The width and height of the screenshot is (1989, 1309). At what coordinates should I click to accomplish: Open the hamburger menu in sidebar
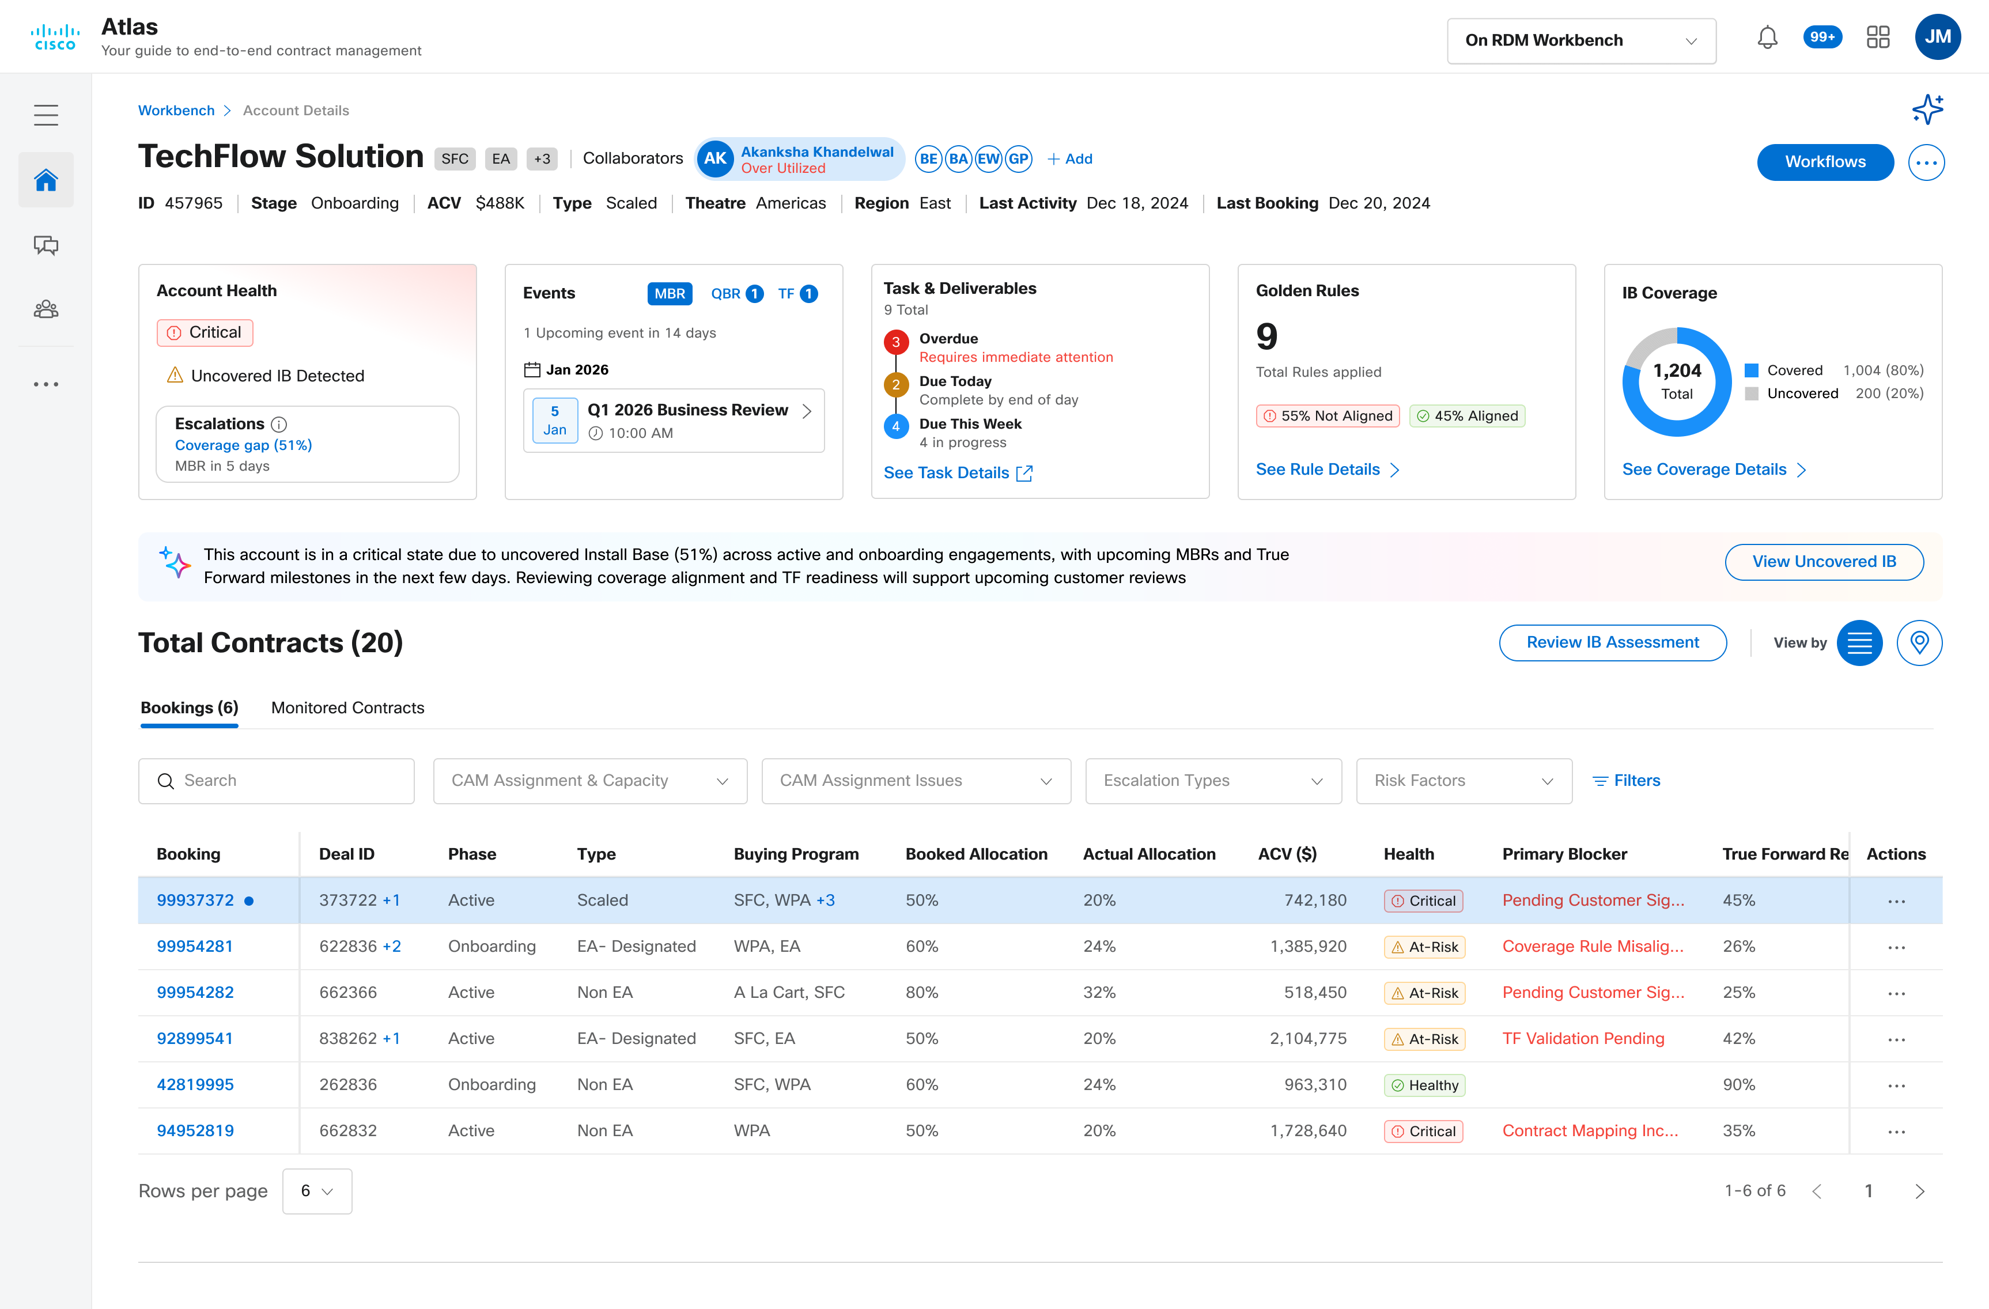(46, 115)
